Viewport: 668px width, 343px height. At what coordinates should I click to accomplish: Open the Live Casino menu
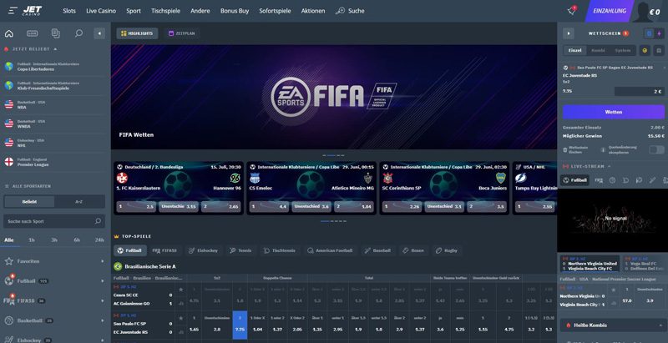point(101,11)
